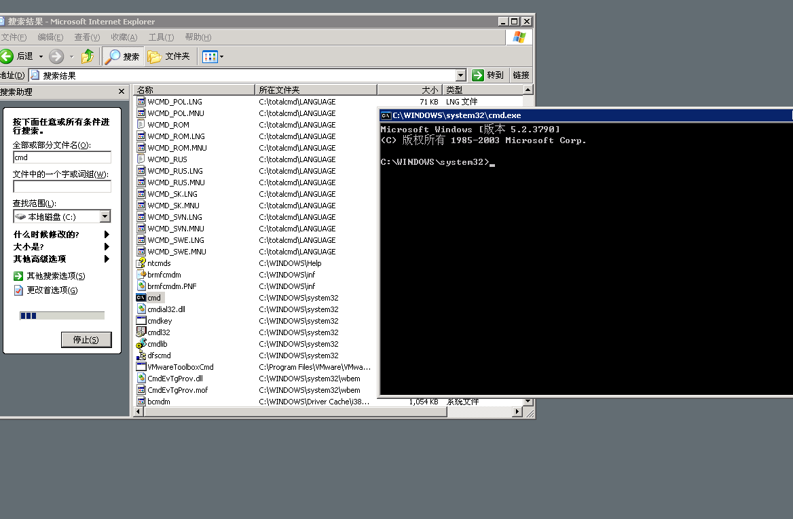This screenshot has height=519, width=793.
Task: Open the Edit menu
Action: pyautogui.click(x=50, y=37)
